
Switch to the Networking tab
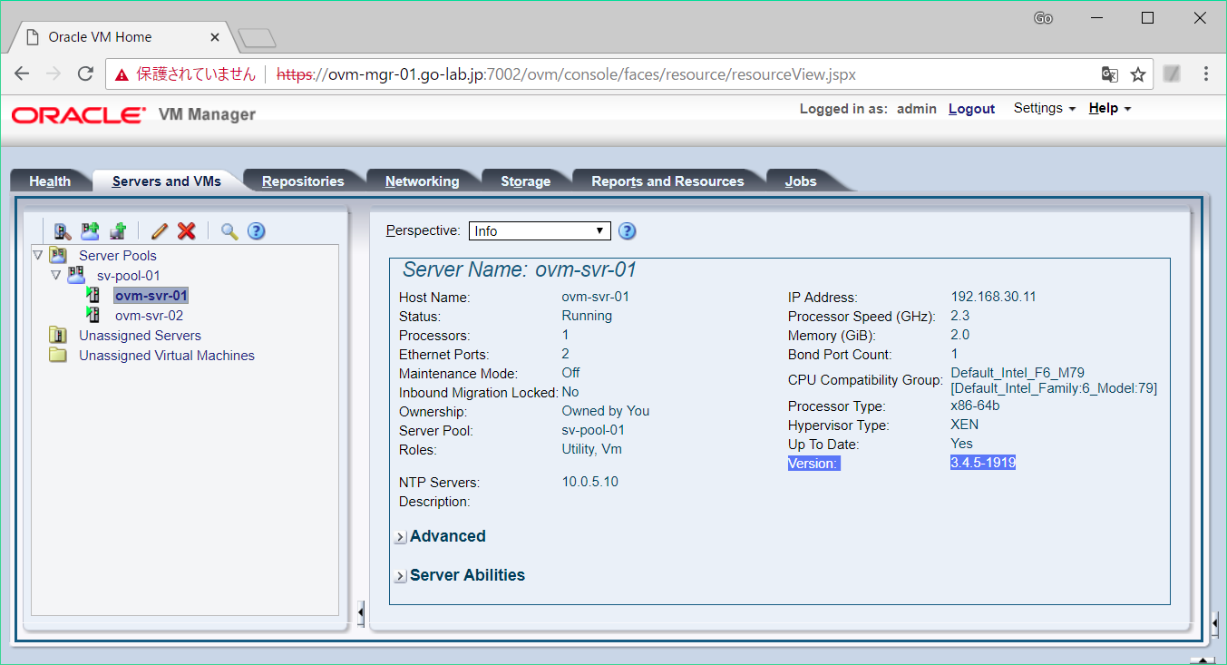click(x=422, y=181)
